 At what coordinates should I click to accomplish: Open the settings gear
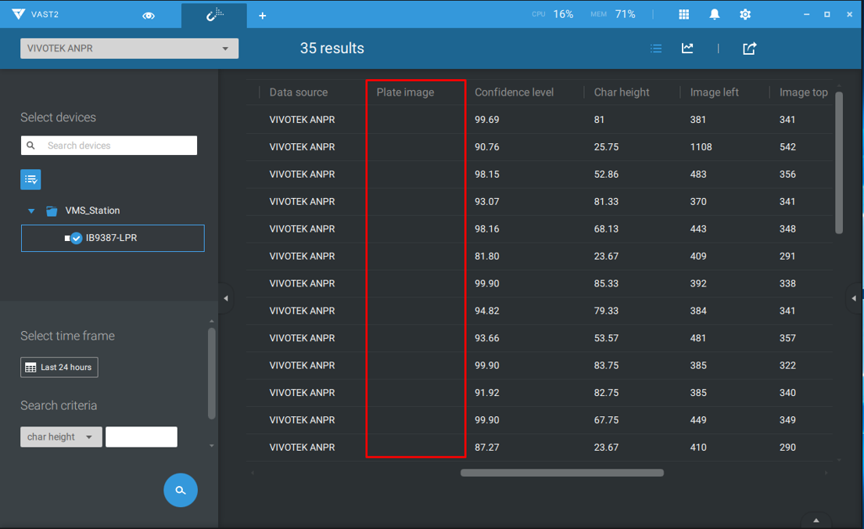point(744,13)
